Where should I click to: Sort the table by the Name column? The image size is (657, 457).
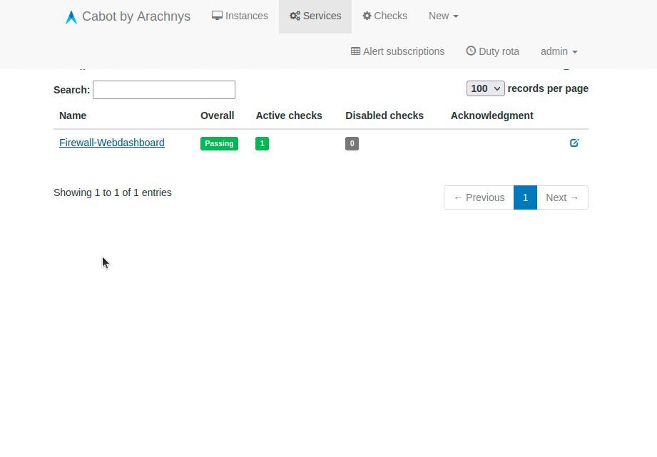[72, 115]
